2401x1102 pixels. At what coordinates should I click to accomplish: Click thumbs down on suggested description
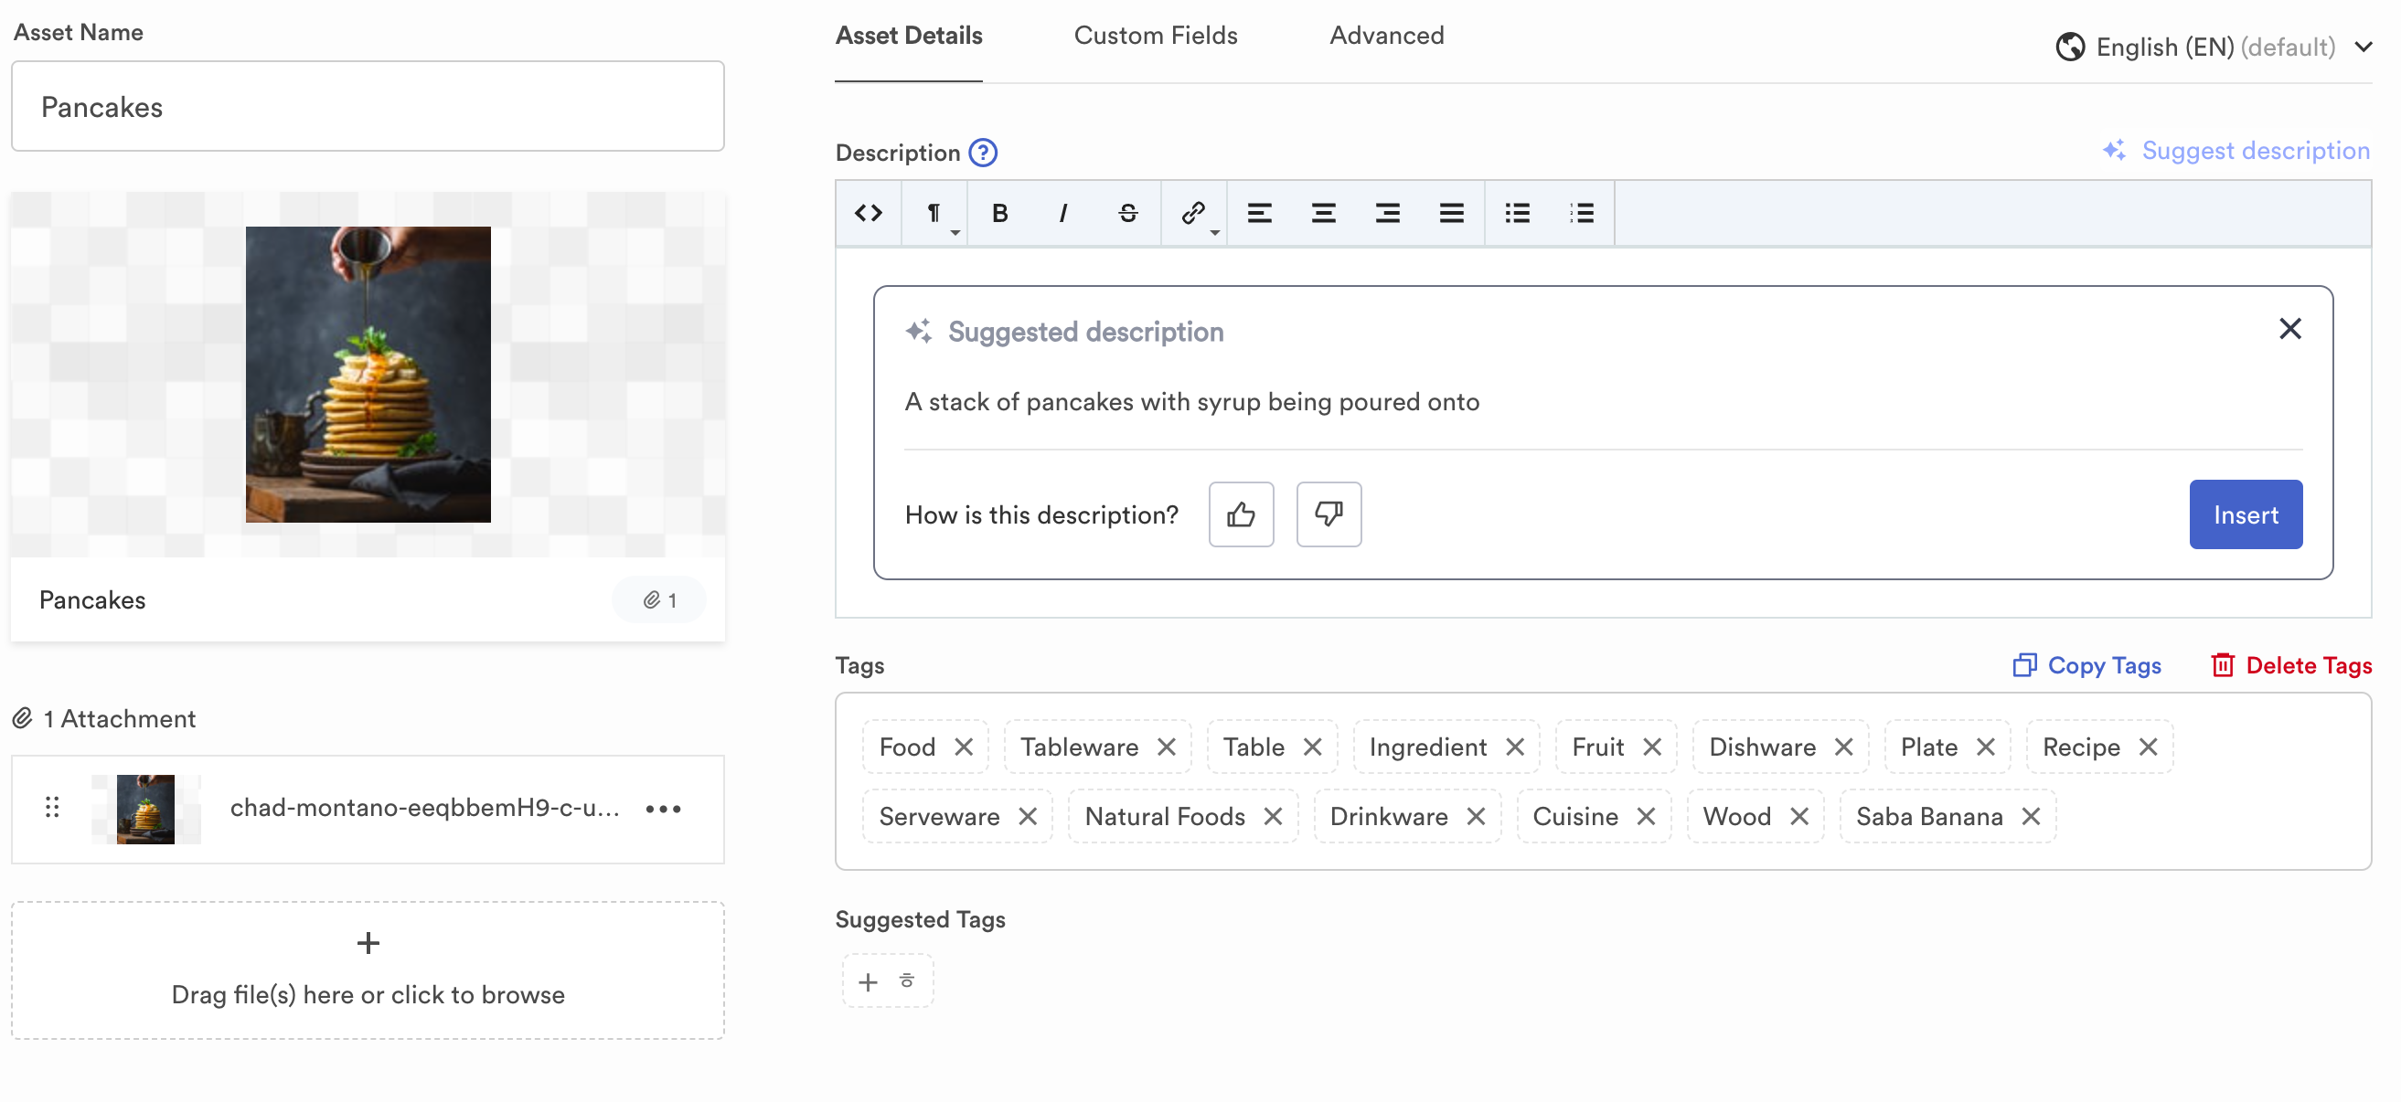click(x=1328, y=513)
